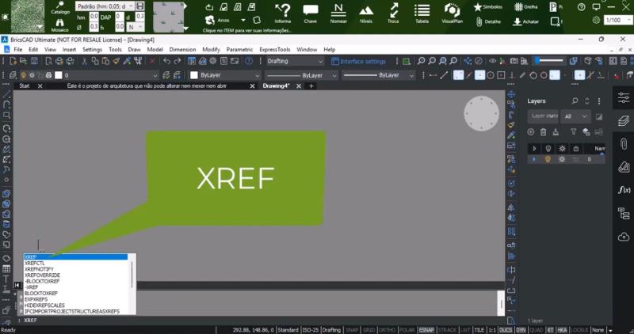Image resolution: width=634 pixels, height=334 pixels.
Task: Click the Tabela icon in top ribbon
Action: point(422,13)
